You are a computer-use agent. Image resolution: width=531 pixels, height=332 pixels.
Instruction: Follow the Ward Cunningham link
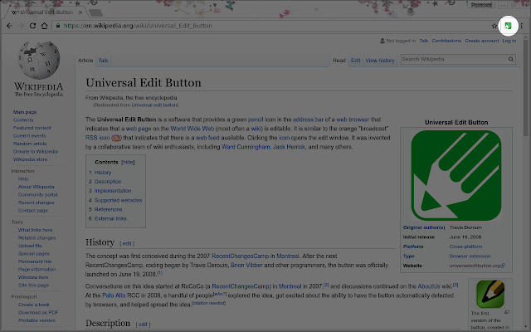(246, 147)
